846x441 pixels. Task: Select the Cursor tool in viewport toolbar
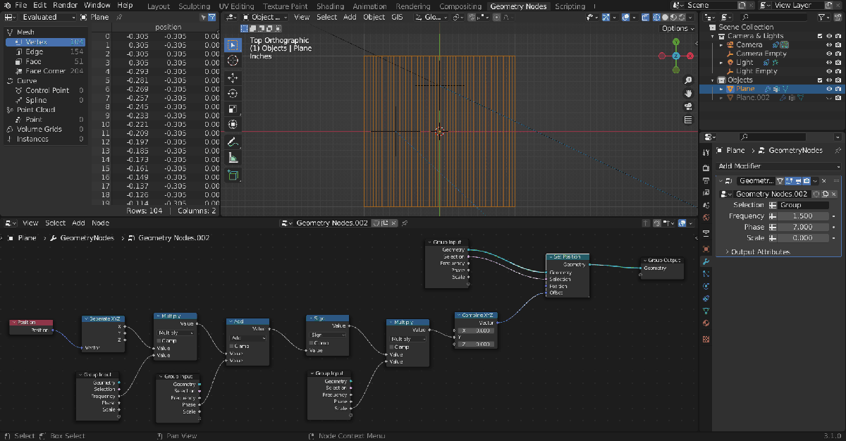click(233, 61)
